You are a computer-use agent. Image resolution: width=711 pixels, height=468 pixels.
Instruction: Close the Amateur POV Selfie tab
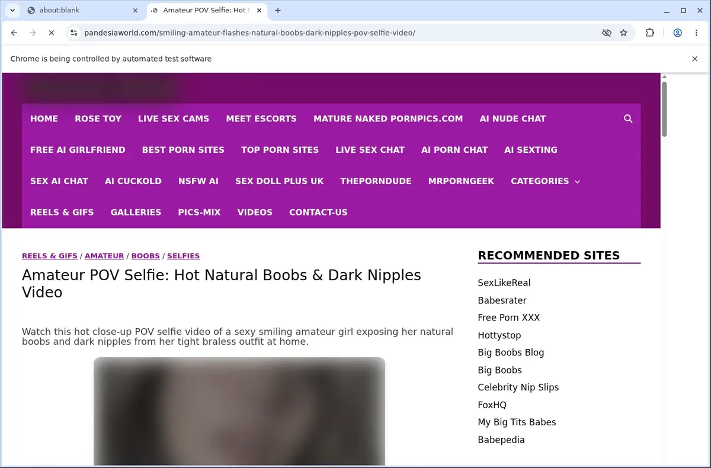[x=259, y=10]
